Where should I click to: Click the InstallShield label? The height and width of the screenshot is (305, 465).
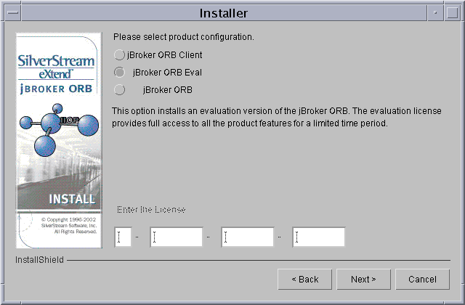pyautogui.click(x=39, y=260)
